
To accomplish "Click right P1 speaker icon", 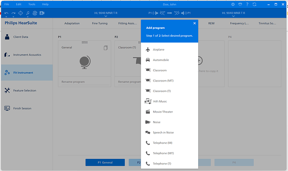I will pos(184,13).
